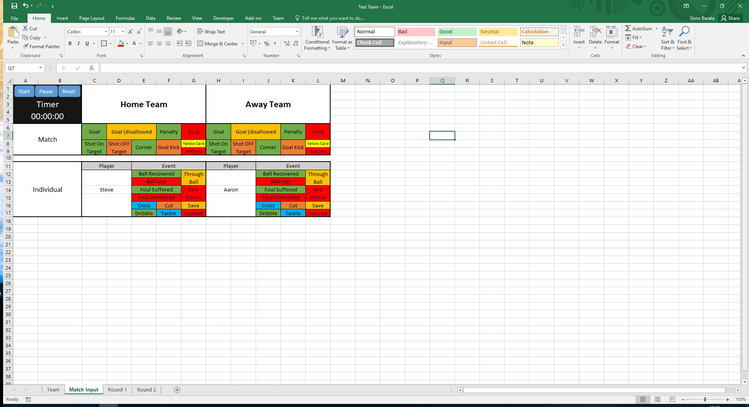This screenshot has width=749, height=407.
Task: Click the Start timer button
Action: [x=24, y=91]
